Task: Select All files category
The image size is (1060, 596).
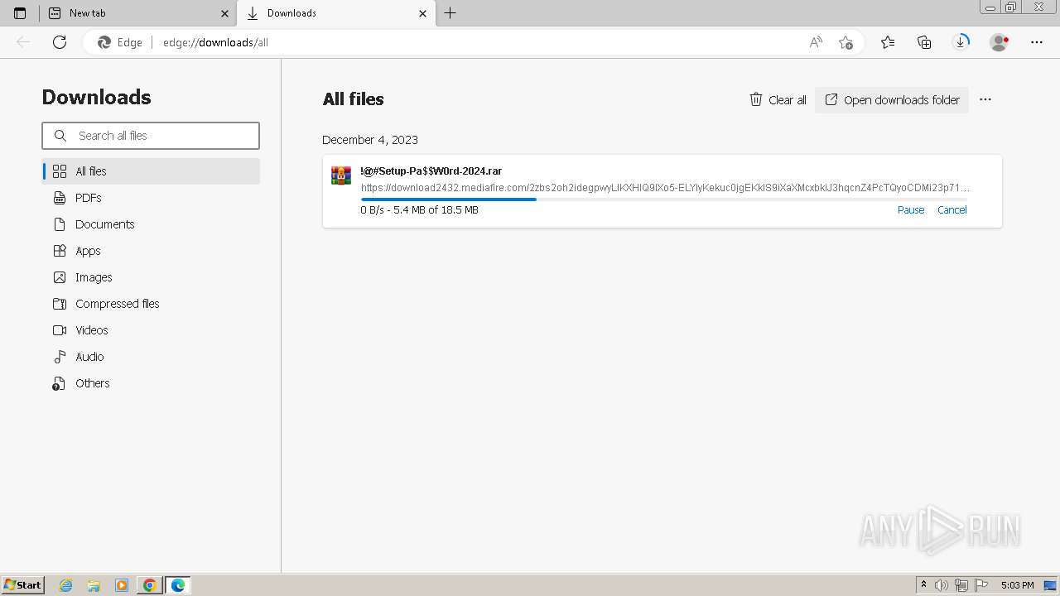Action: coord(151,171)
